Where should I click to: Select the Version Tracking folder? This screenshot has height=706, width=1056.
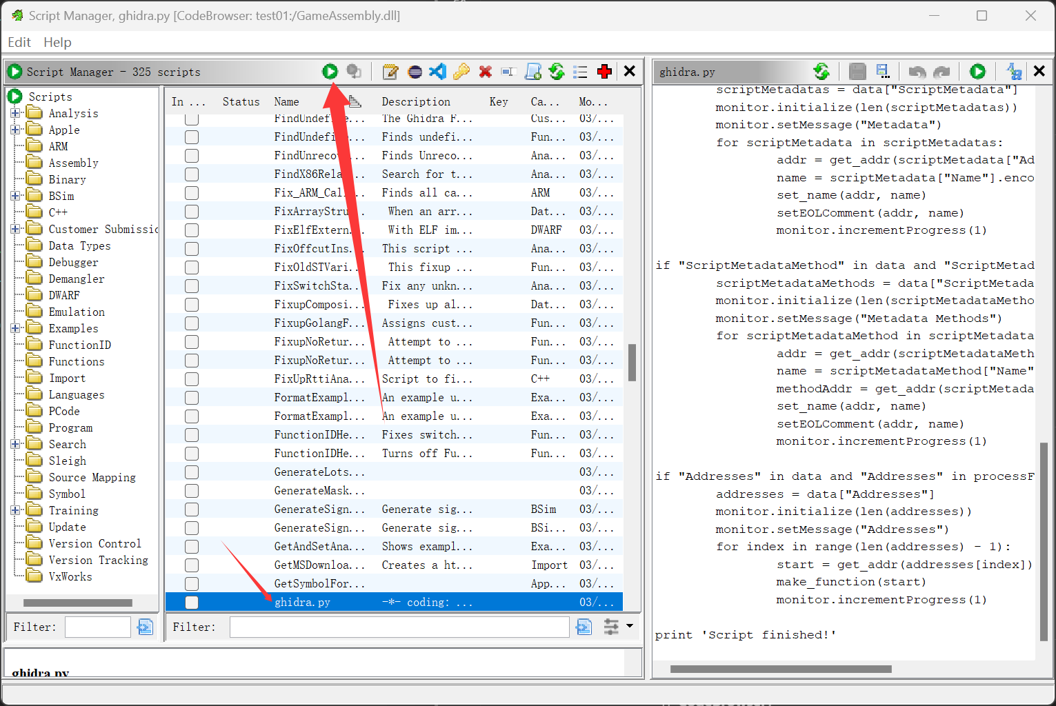pyautogui.click(x=98, y=560)
